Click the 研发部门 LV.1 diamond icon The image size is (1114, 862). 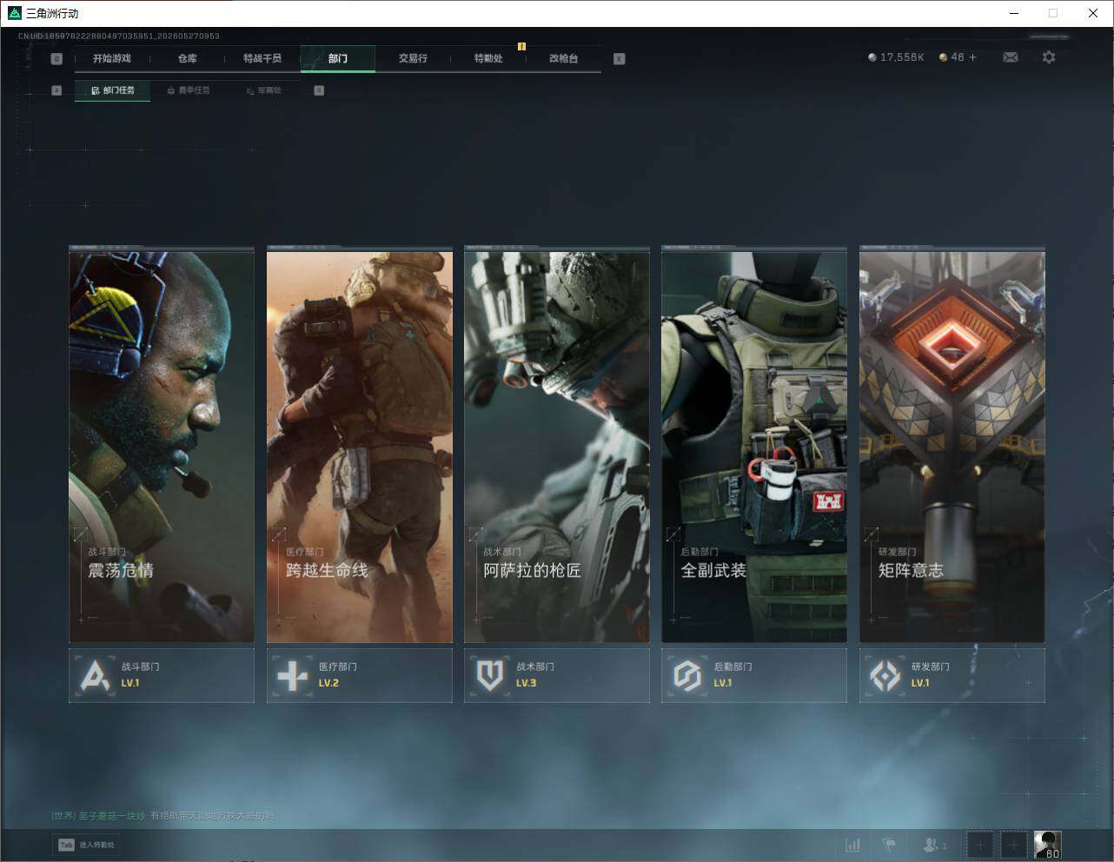[x=885, y=675]
